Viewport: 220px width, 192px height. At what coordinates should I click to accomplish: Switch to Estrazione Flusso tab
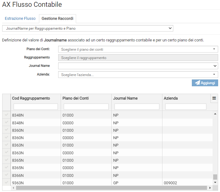[x=20, y=19]
